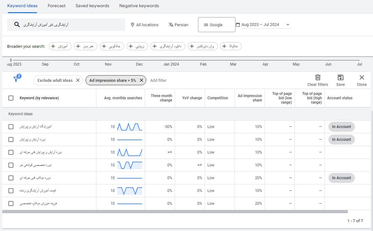Image resolution: width=373 pixels, height=231 pixels.
Task: Close the filter bar with the X icon
Action: click(362, 77)
